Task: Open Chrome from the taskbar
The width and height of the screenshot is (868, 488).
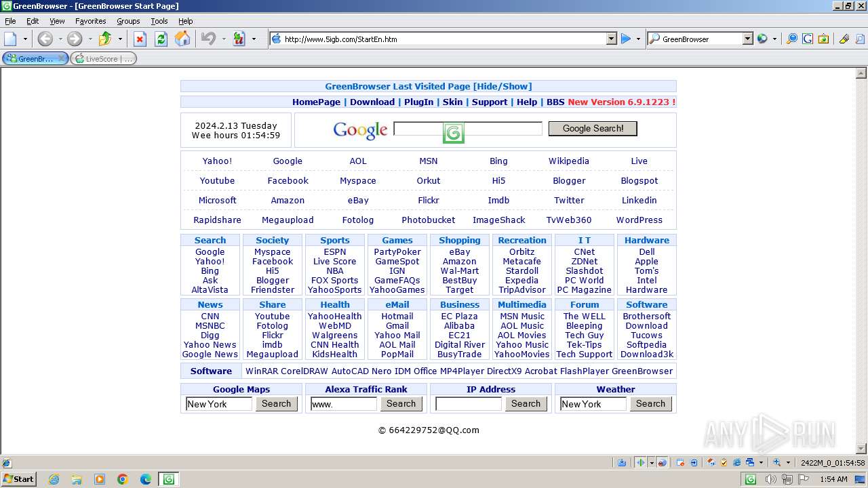Action: 122,479
